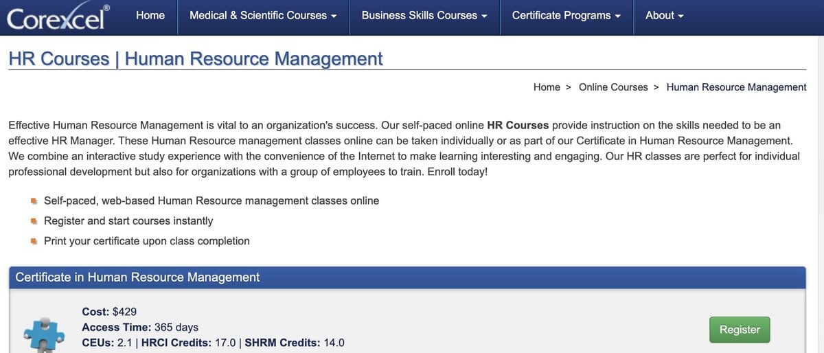The image size is (824, 353).
Task: Click the Corexcel logo
Action: (x=58, y=17)
